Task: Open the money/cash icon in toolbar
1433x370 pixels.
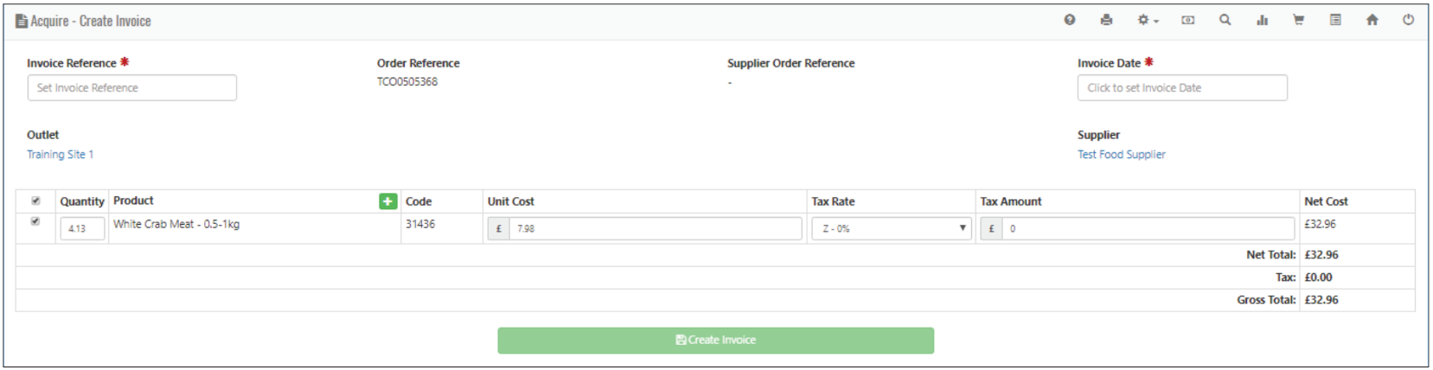Action: 1188,20
